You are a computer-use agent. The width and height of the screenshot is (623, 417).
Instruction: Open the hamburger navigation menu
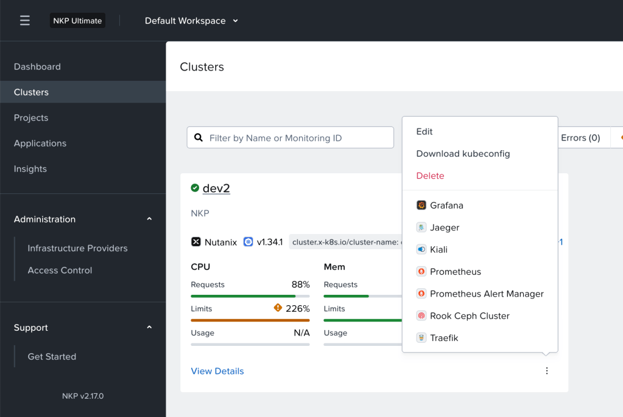(24, 21)
